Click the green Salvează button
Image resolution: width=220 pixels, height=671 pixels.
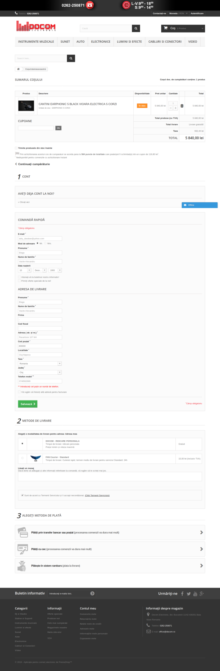28,404
